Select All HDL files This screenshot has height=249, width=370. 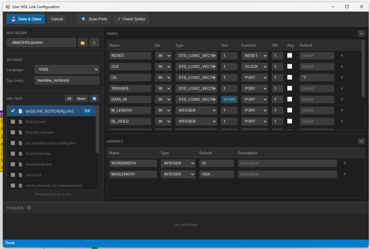tap(69, 99)
